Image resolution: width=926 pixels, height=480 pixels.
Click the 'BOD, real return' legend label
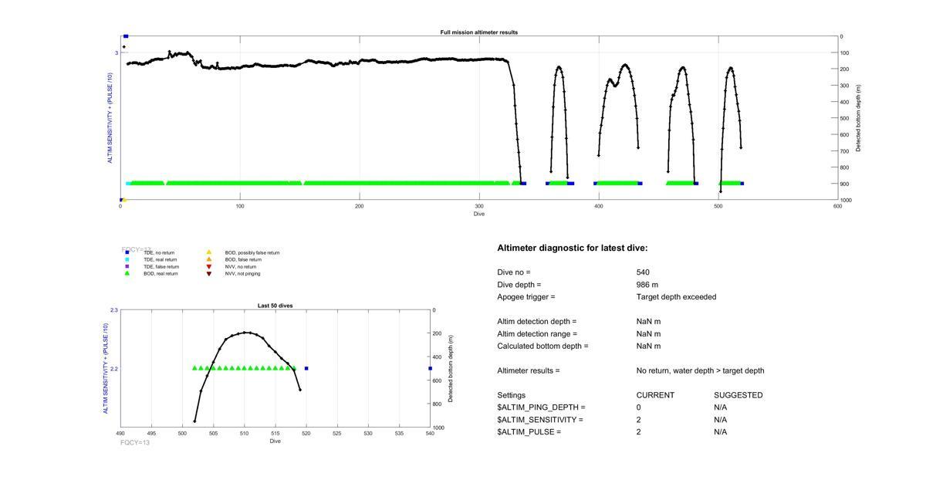coord(161,273)
